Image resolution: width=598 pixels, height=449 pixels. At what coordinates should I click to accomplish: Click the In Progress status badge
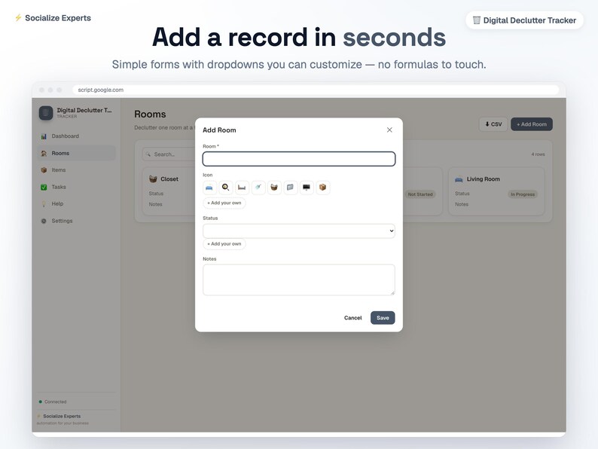[523, 194]
